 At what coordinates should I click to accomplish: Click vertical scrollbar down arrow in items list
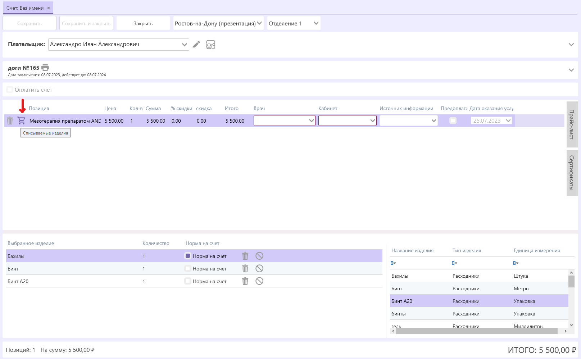click(571, 325)
